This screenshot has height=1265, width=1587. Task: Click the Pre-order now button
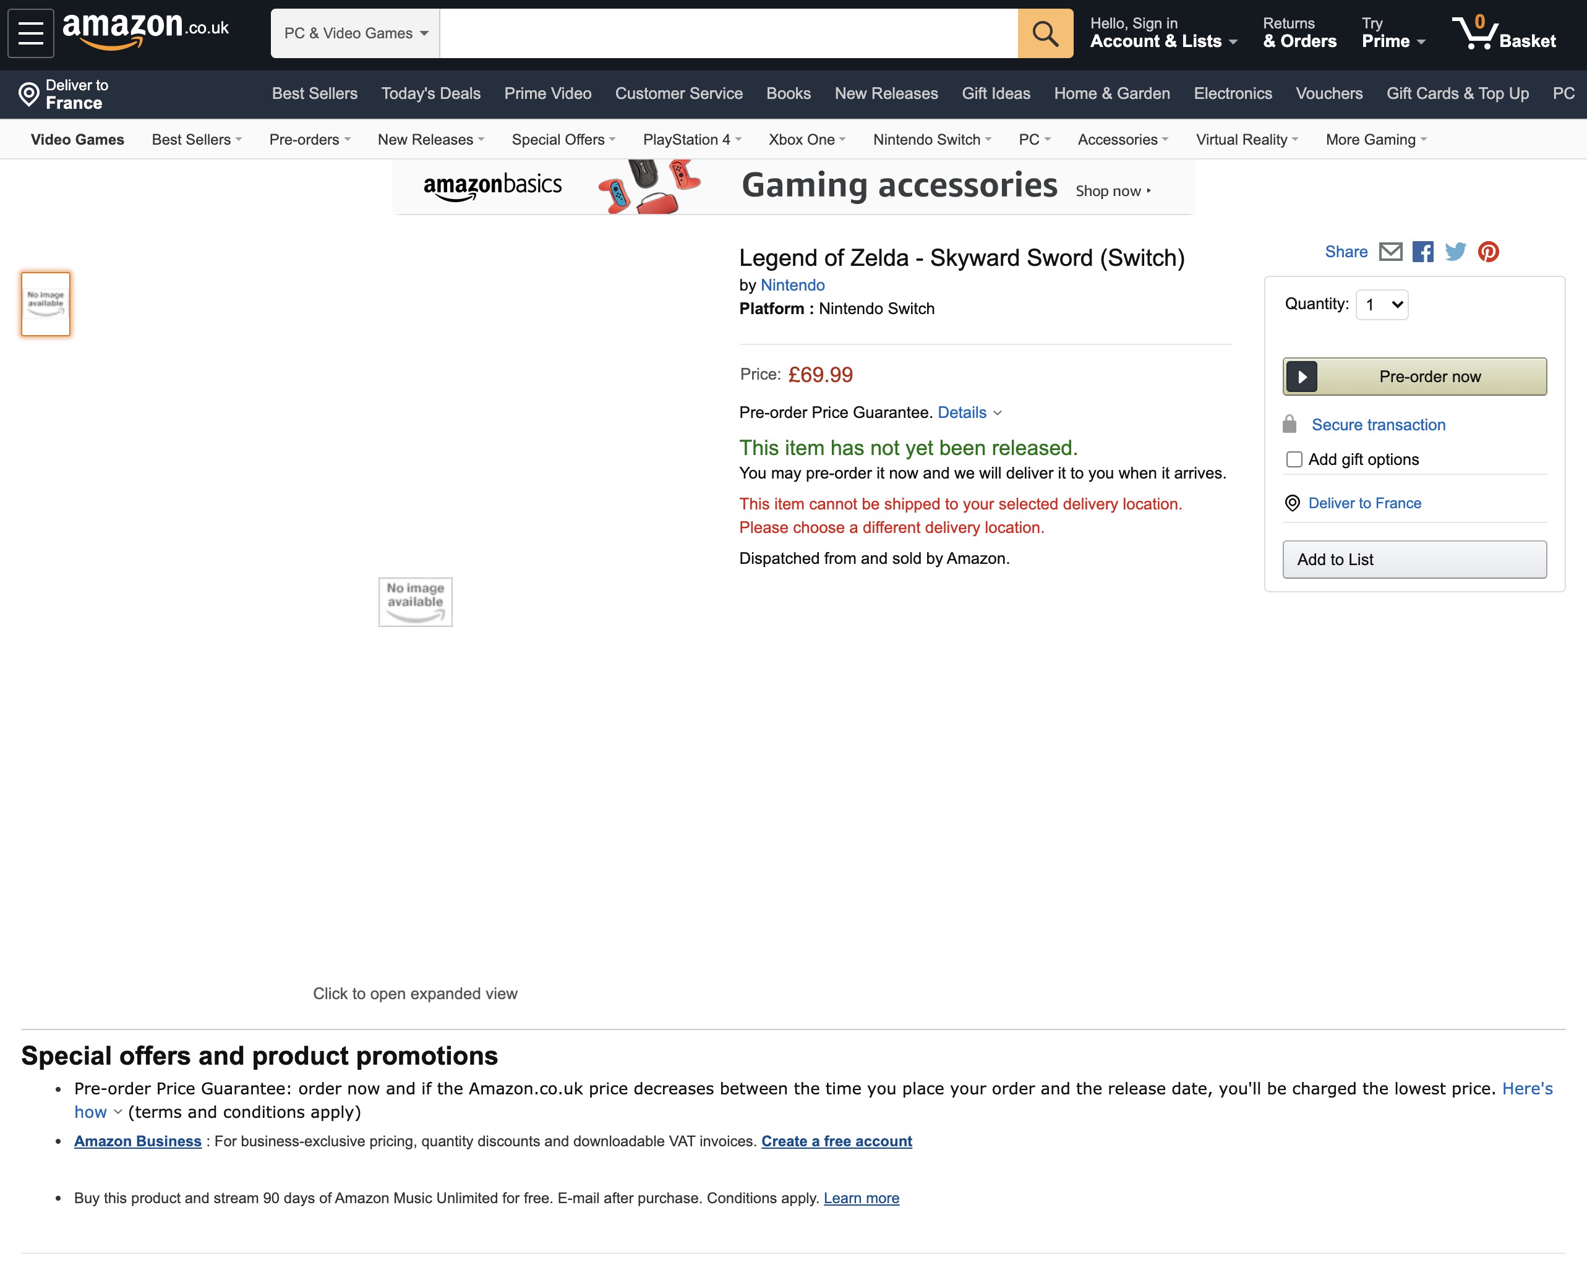click(1414, 377)
